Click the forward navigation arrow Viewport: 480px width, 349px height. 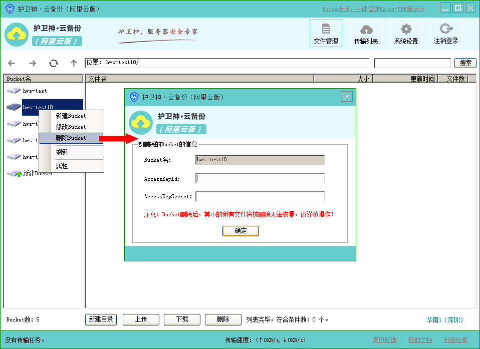33,63
